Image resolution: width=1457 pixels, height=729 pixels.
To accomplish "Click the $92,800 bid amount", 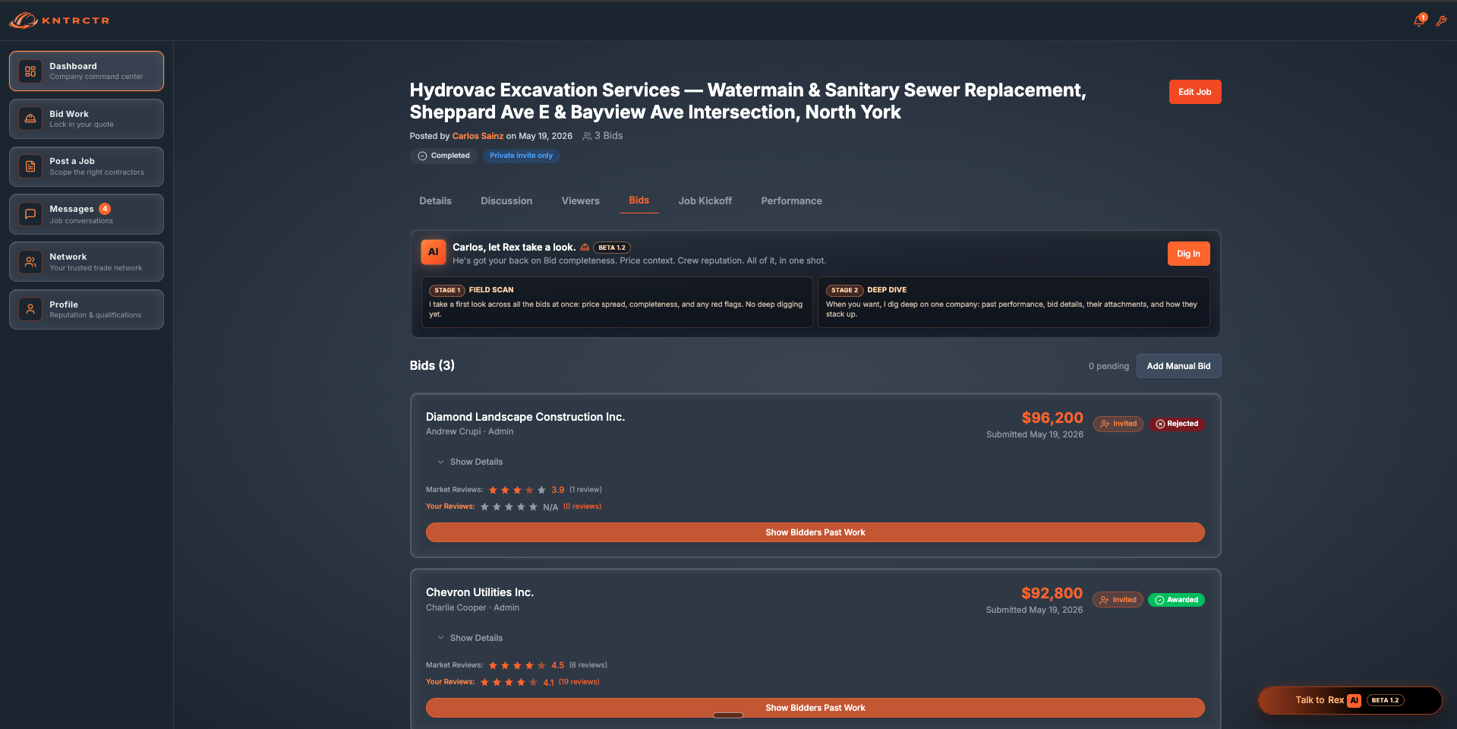I will [1052, 593].
